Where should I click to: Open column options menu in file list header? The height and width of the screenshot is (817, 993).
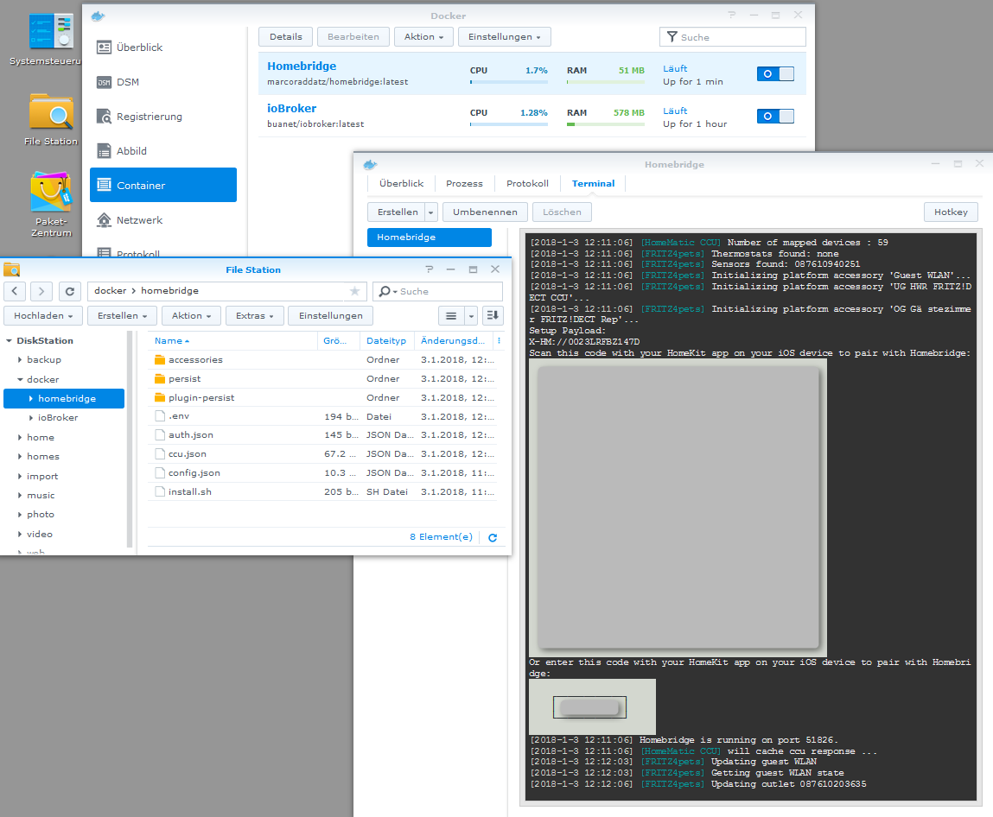point(499,340)
